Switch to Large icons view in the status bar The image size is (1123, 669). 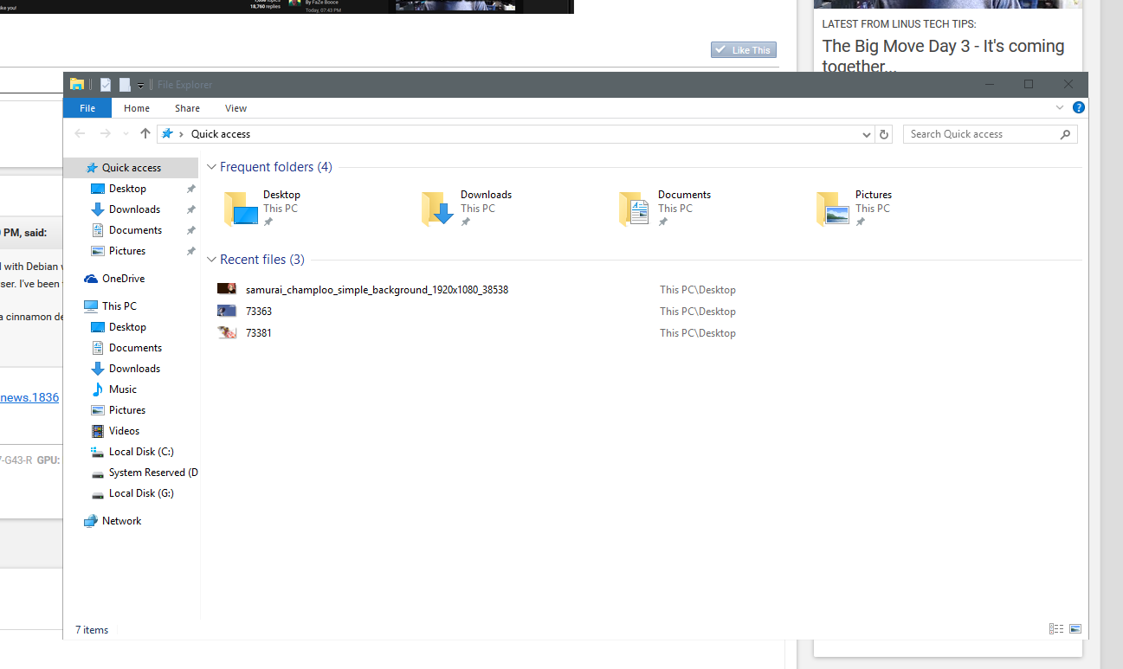pos(1075,629)
